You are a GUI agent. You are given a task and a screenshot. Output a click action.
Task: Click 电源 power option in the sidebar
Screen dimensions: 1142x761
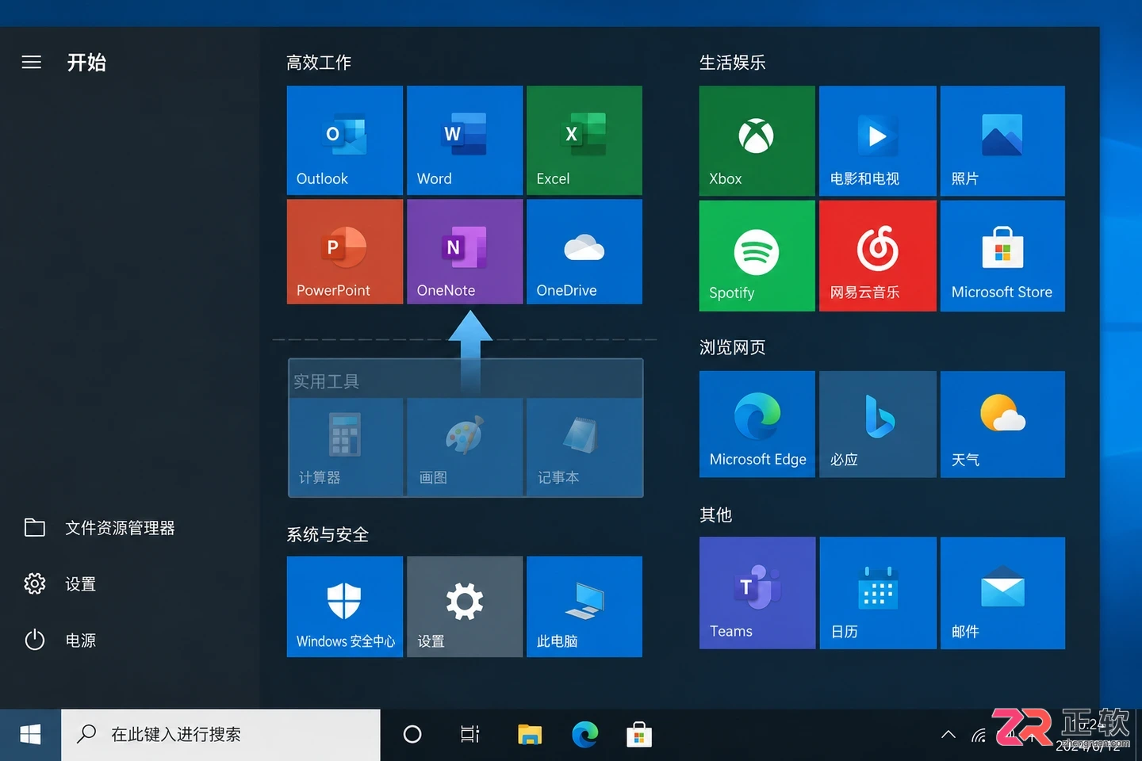coord(60,640)
